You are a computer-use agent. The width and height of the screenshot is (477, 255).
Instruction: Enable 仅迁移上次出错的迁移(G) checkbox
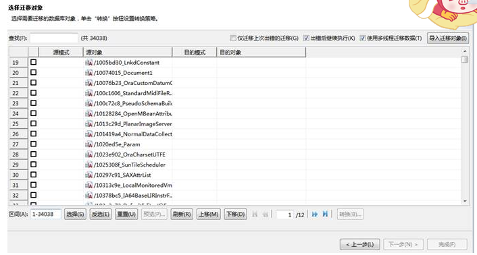[233, 38]
